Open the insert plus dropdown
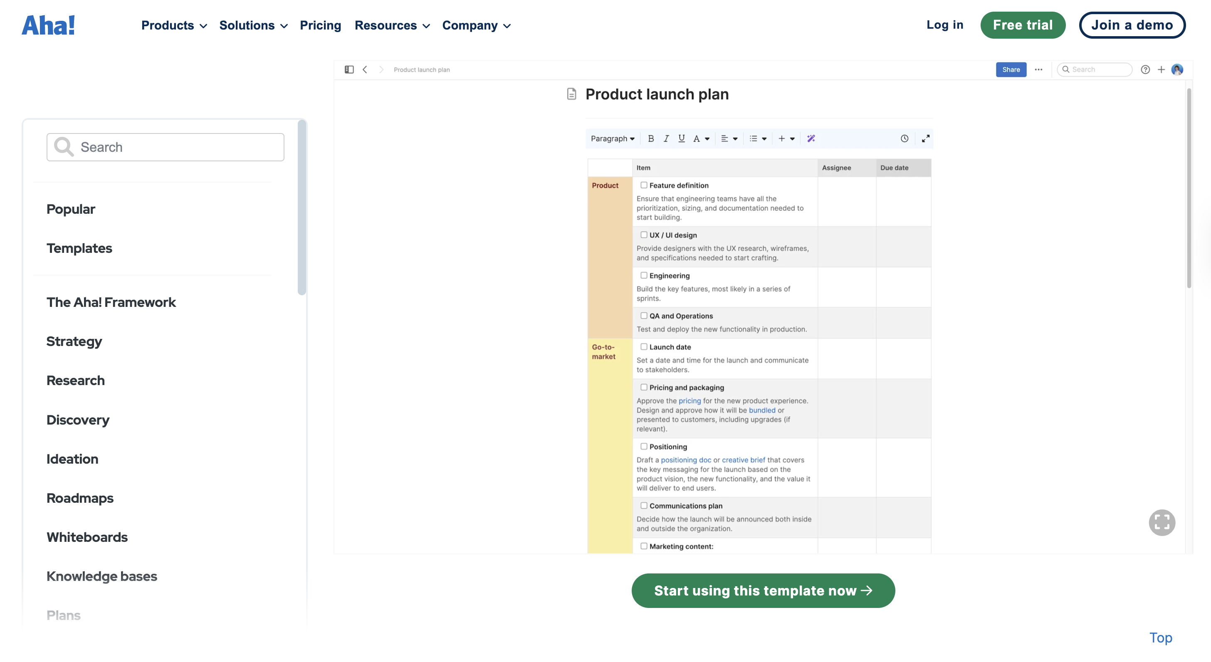The width and height of the screenshot is (1211, 662). (786, 138)
